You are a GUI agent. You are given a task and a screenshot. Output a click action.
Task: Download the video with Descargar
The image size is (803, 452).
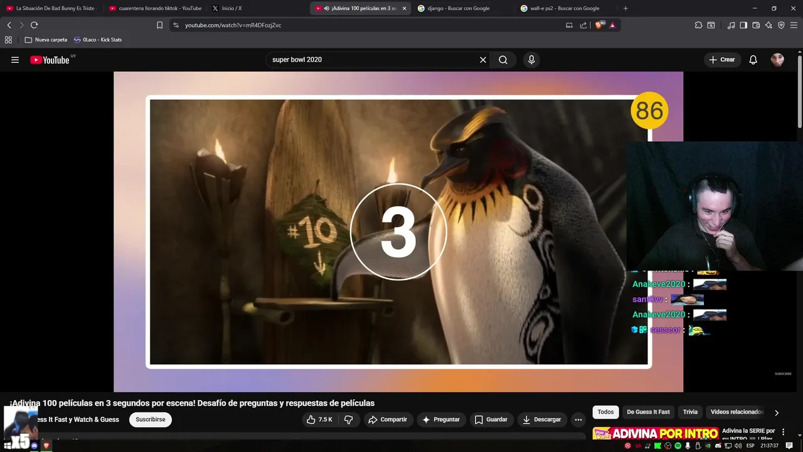[542, 419]
